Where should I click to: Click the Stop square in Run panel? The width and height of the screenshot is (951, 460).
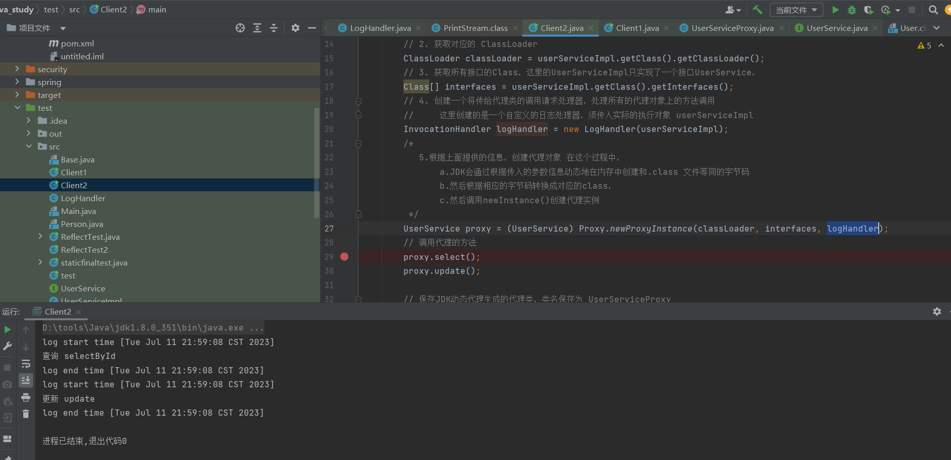7,367
